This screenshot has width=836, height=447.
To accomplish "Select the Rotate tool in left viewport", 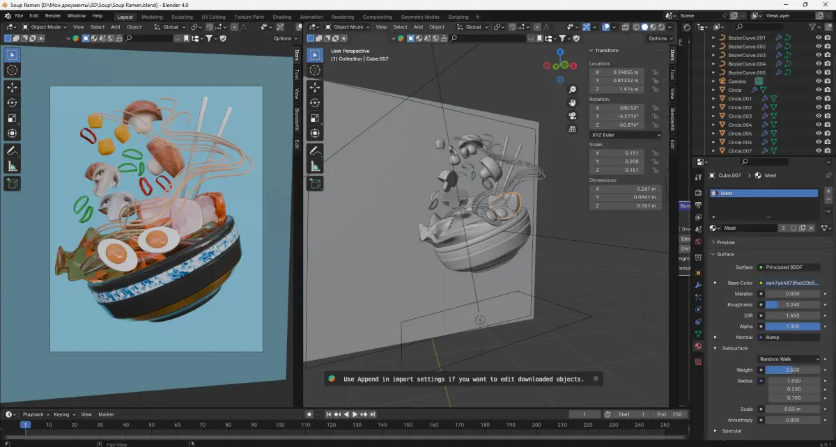I will 13,102.
